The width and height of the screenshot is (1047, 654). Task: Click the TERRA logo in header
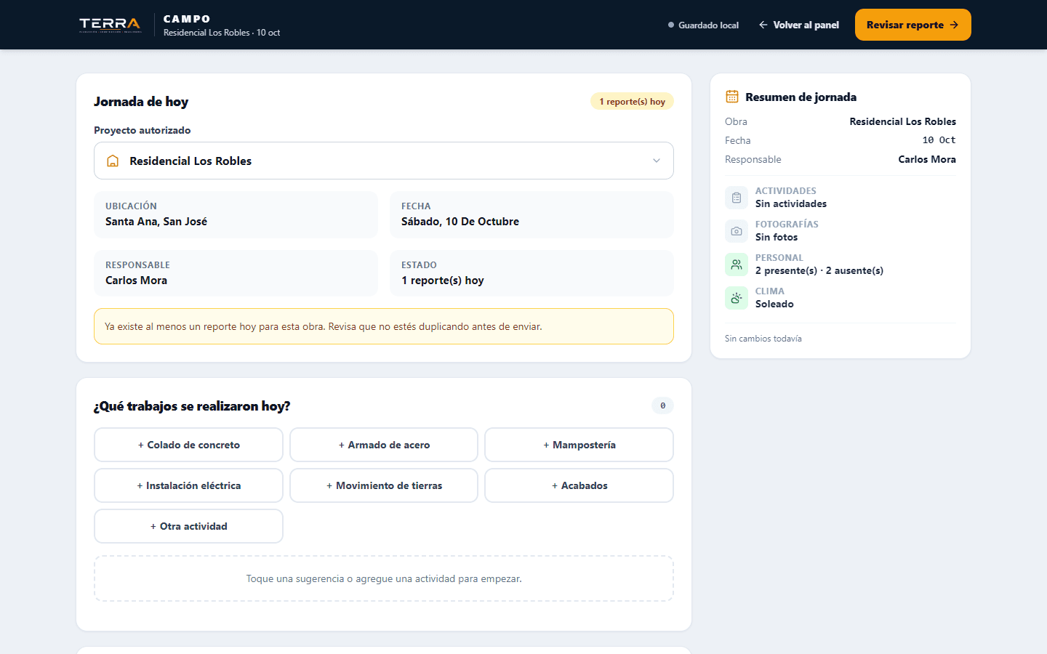[x=110, y=25]
